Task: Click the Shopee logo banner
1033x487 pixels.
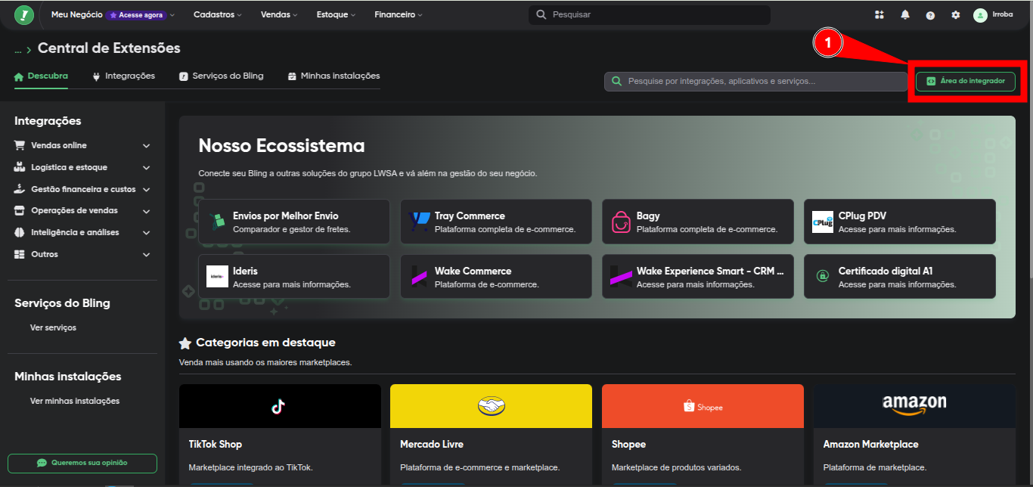Action: 703,406
